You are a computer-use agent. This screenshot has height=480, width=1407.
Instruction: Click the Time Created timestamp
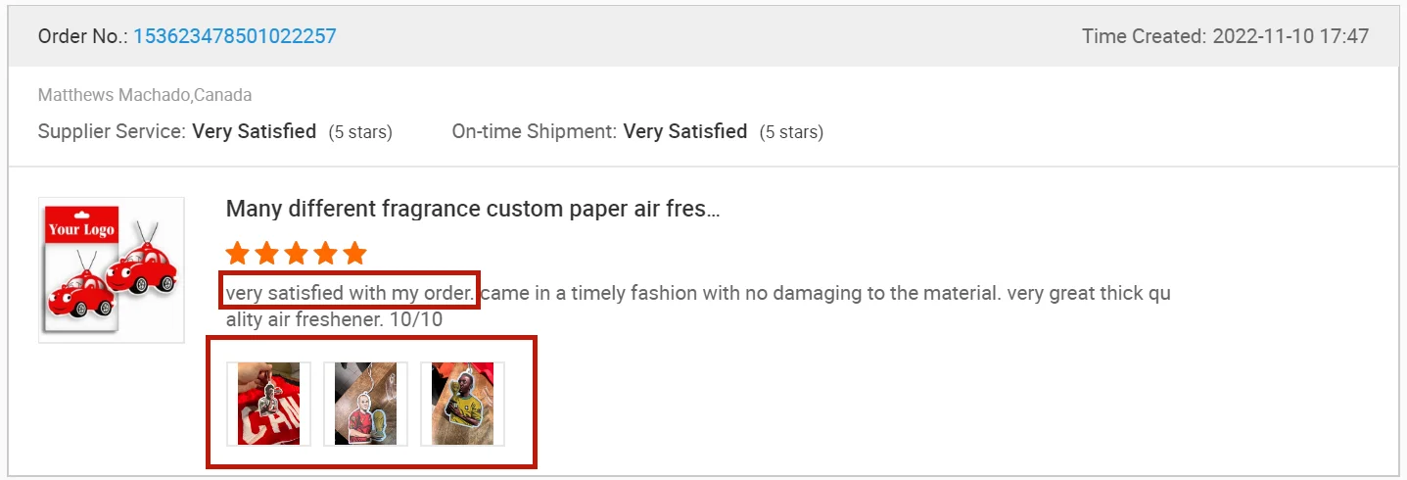pos(1225,36)
